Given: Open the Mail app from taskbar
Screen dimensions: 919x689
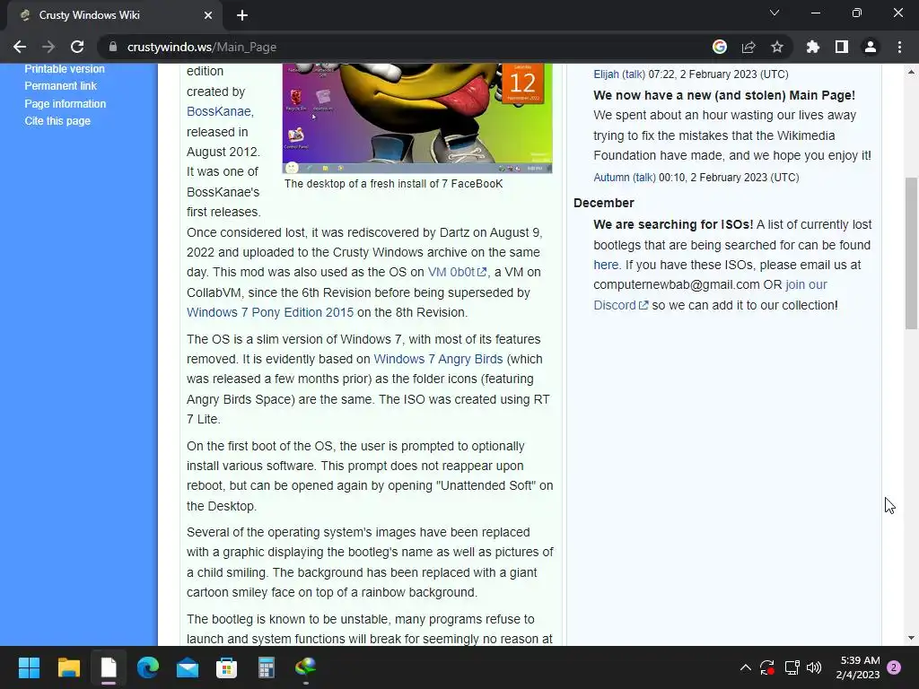Looking at the screenshot, I should point(188,667).
